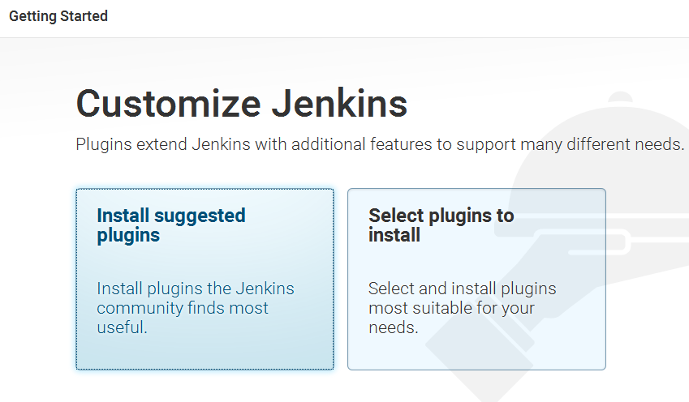Click the word "needs." in the select plugins card
Image resolution: width=689 pixels, height=402 pixels.
point(394,327)
